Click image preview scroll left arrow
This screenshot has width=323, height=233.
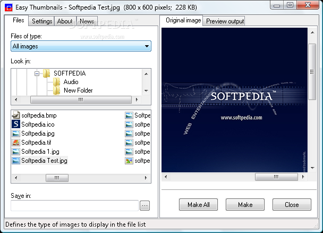click(x=166, y=177)
